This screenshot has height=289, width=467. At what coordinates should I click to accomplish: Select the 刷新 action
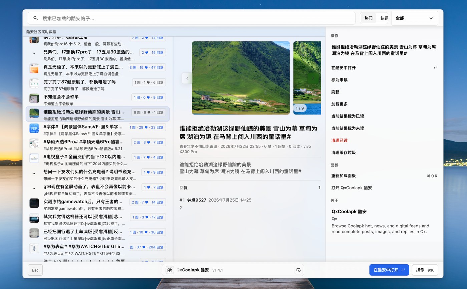coord(384,92)
